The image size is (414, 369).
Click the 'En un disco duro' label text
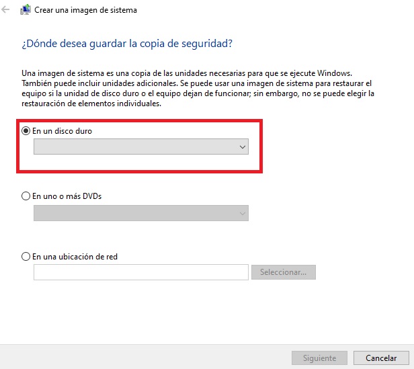click(x=62, y=131)
